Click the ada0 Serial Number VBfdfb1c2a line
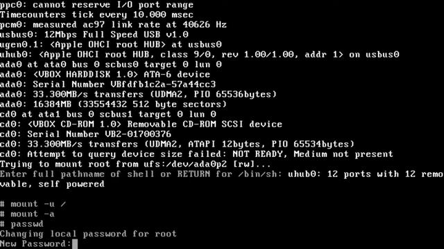 [108, 84]
